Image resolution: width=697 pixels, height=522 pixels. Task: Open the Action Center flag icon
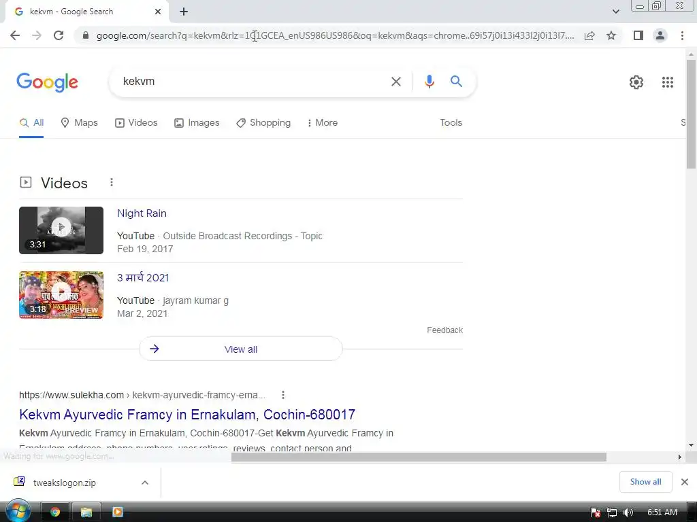coord(596,512)
